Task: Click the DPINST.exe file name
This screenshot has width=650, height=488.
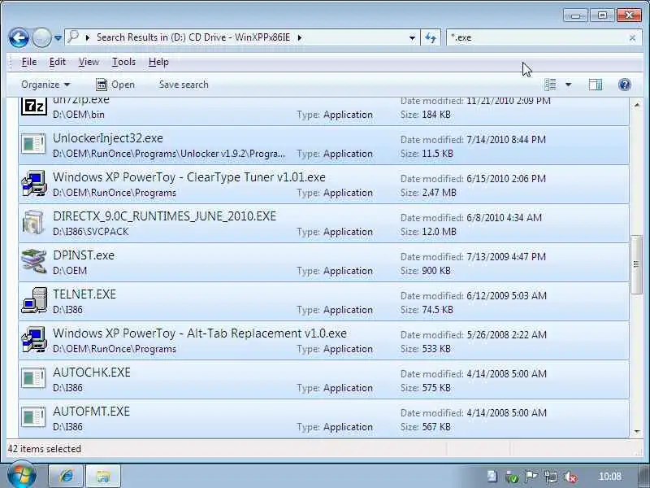Action: tap(84, 255)
